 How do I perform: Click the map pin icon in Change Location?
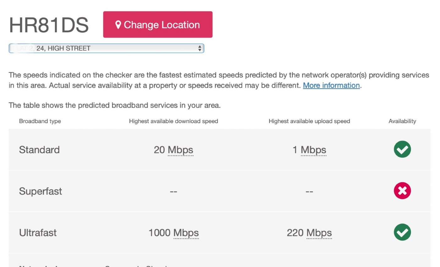[118, 25]
